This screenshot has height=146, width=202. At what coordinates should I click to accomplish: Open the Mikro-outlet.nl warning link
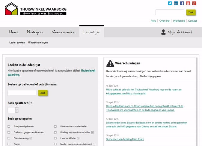(144, 92)
